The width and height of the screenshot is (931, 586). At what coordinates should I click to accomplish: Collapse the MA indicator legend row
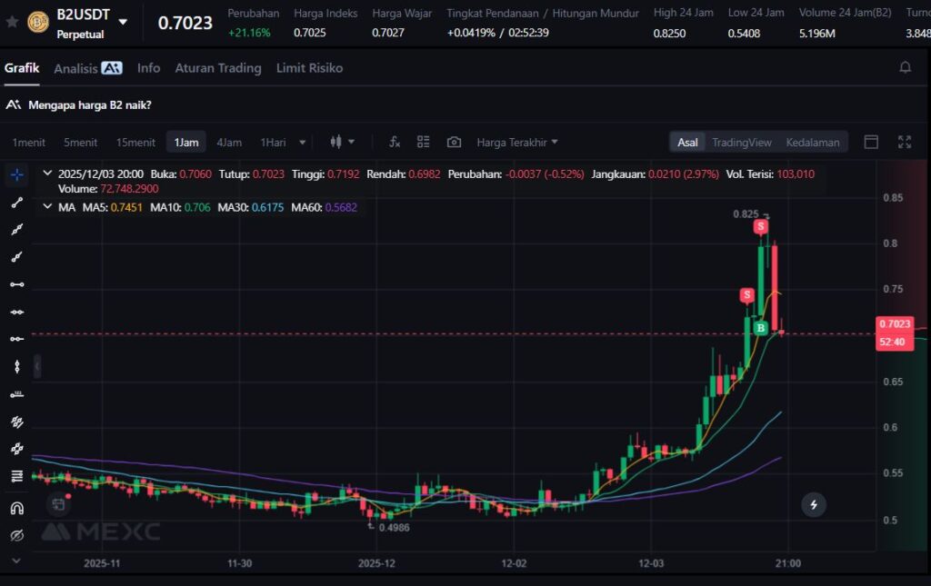point(47,207)
